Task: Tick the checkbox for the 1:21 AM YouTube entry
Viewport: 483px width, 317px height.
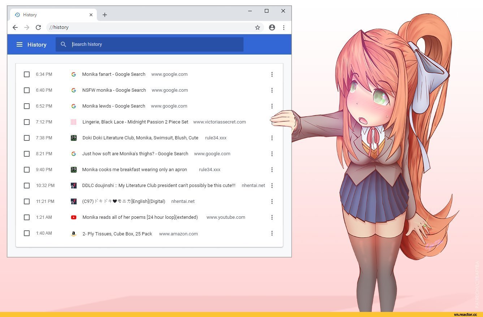Action: tap(27, 217)
